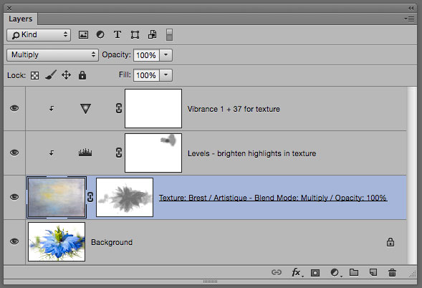Add a layer mask
The height and width of the screenshot is (288, 422).
tap(315, 273)
